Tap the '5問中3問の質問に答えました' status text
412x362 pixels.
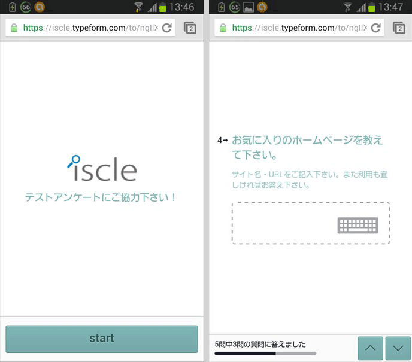(260, 344)
